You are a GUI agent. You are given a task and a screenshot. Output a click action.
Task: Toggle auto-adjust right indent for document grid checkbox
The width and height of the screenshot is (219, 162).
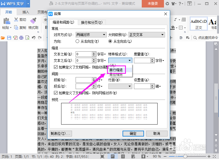pos(56,67)
